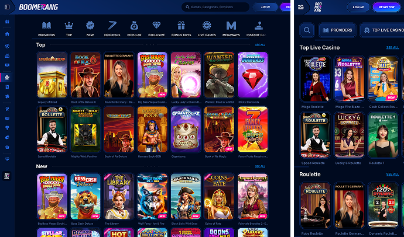Select the highlighted casino icon in sidebar
404x237 pixels.
7,77
